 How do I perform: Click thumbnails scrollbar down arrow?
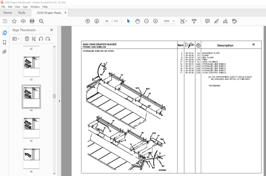click(54, 173)
